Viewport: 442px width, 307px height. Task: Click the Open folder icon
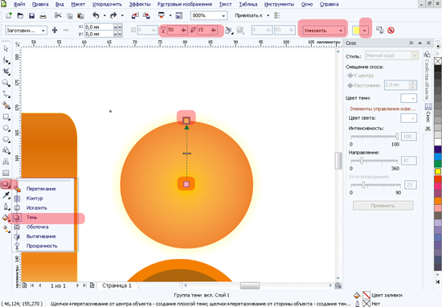pos(20,15)
